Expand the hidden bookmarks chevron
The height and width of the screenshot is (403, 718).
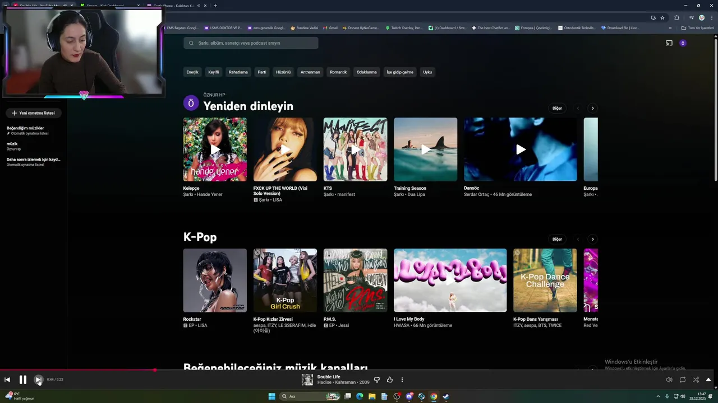670,27
